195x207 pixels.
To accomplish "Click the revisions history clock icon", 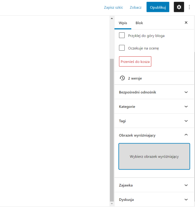I will tap(122, 78).
